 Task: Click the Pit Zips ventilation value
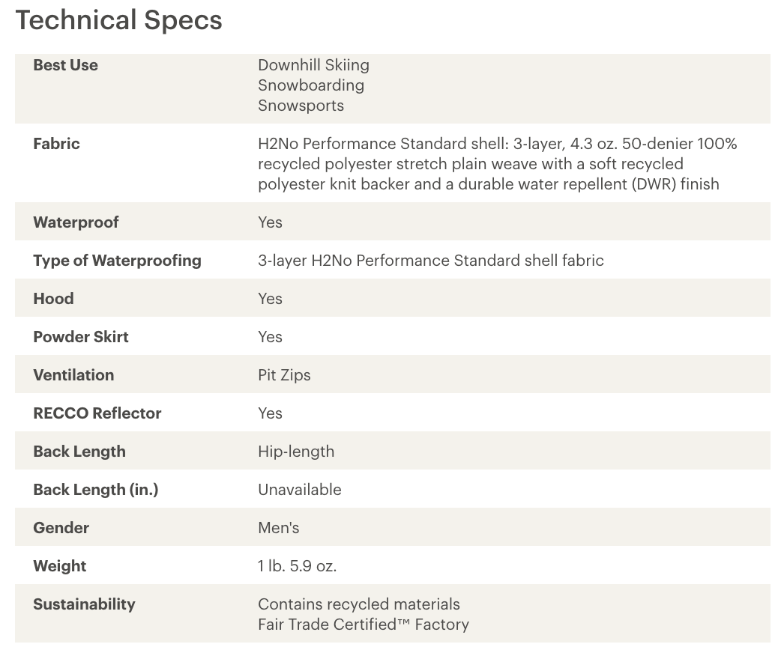tap(284, 375)
